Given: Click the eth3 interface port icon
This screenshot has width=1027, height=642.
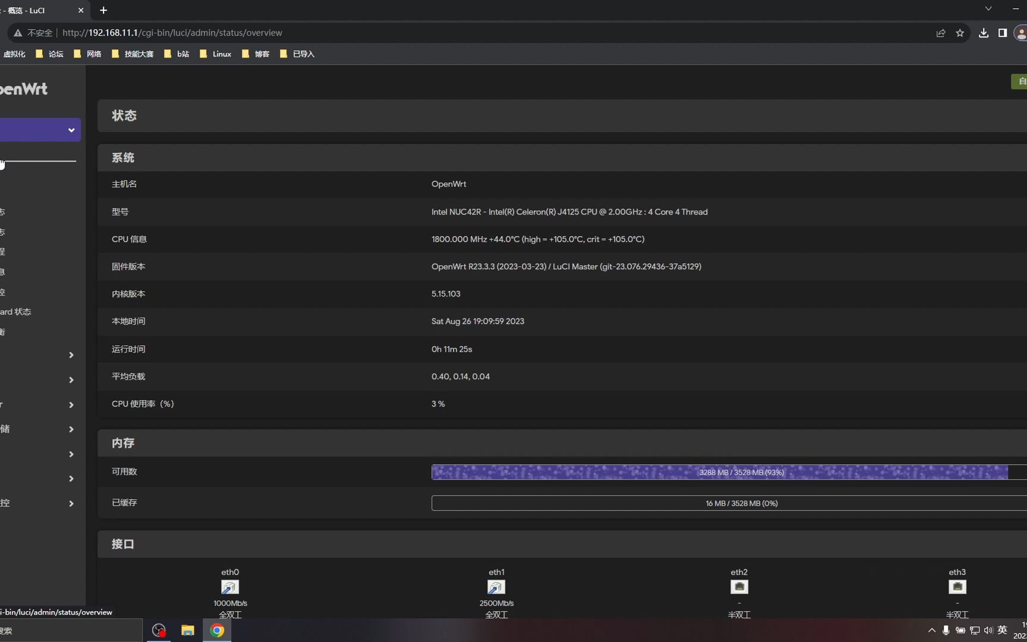Looking at the screenshot, I should pyautogui.click(x=957, y=587).
